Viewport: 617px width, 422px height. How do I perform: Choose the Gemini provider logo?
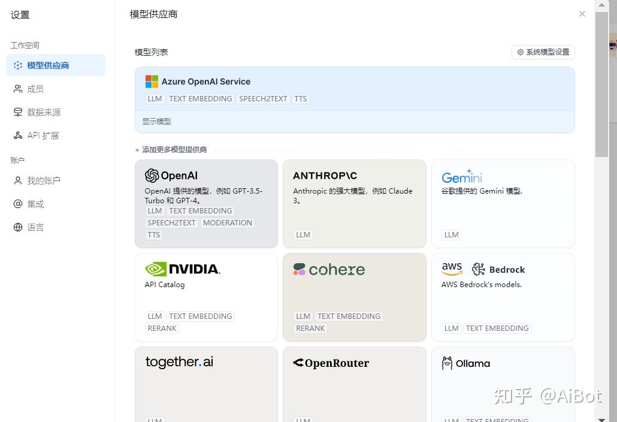[x=461, y=176]
